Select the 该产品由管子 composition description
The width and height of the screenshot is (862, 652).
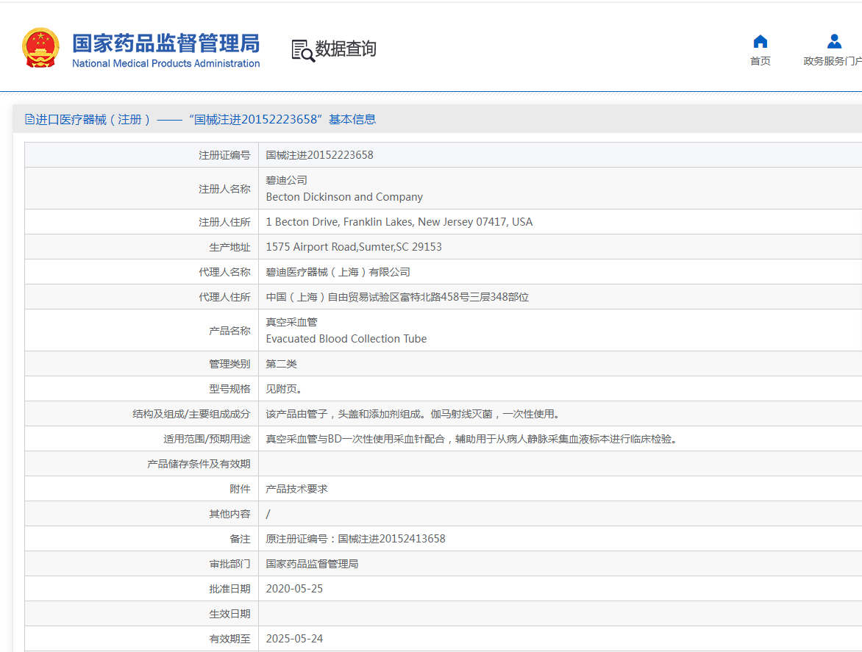click(x=413, y=414)
